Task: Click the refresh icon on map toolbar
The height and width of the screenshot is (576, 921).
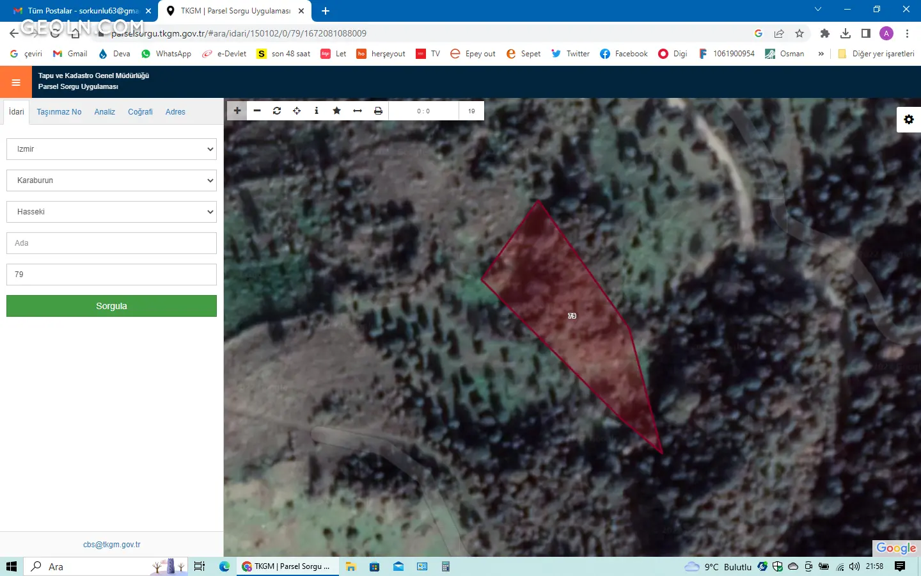Action: 277,111
